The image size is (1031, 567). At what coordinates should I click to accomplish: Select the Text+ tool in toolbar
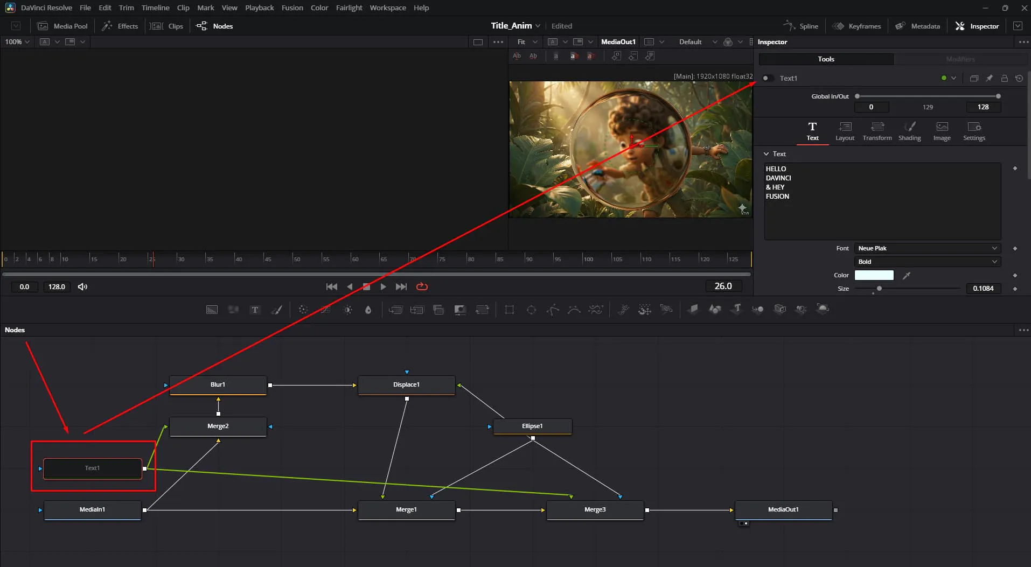[255, 310]
